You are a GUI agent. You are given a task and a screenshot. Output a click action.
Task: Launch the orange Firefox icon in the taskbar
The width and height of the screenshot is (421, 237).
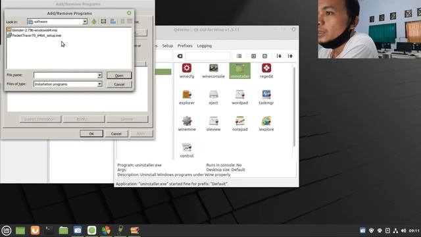pos(35,230)
